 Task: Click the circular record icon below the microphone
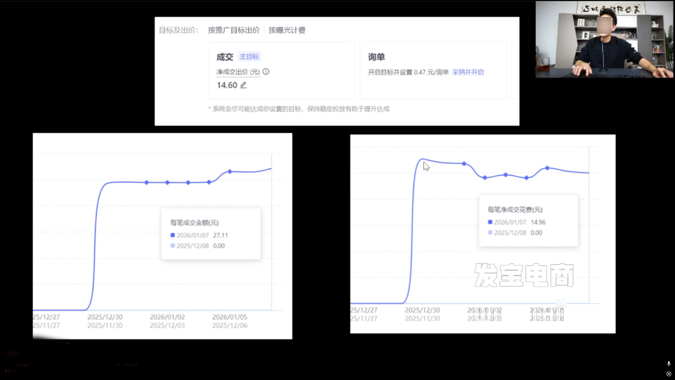tap(669, 374)
